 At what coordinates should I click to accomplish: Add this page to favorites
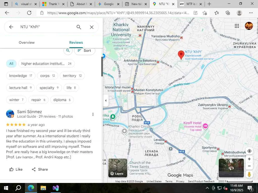[x=205, y=13]
